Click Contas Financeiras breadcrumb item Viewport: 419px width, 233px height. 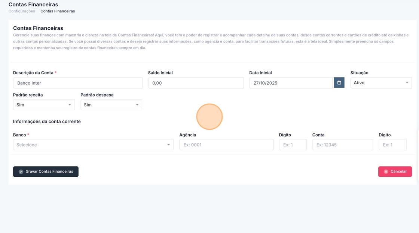(x=58, y=11)
